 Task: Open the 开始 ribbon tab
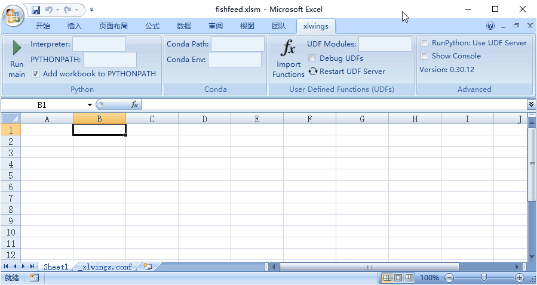(x=43, y=26)
